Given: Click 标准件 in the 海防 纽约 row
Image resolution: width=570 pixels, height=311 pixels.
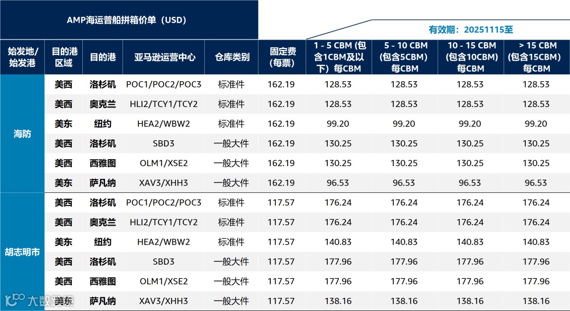Looking at the screenshot, I should click(231, 124).
